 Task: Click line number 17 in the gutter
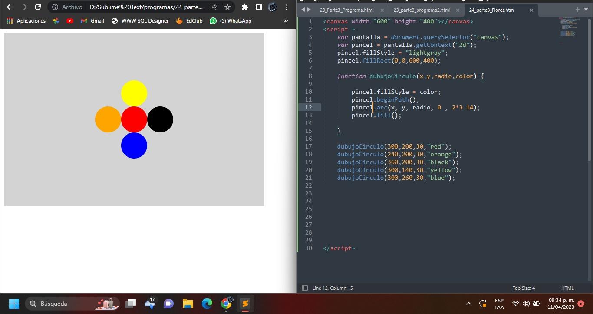(x=309, y=146)
